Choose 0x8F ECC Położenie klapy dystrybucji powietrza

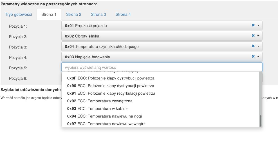click(x=111, y=78)
